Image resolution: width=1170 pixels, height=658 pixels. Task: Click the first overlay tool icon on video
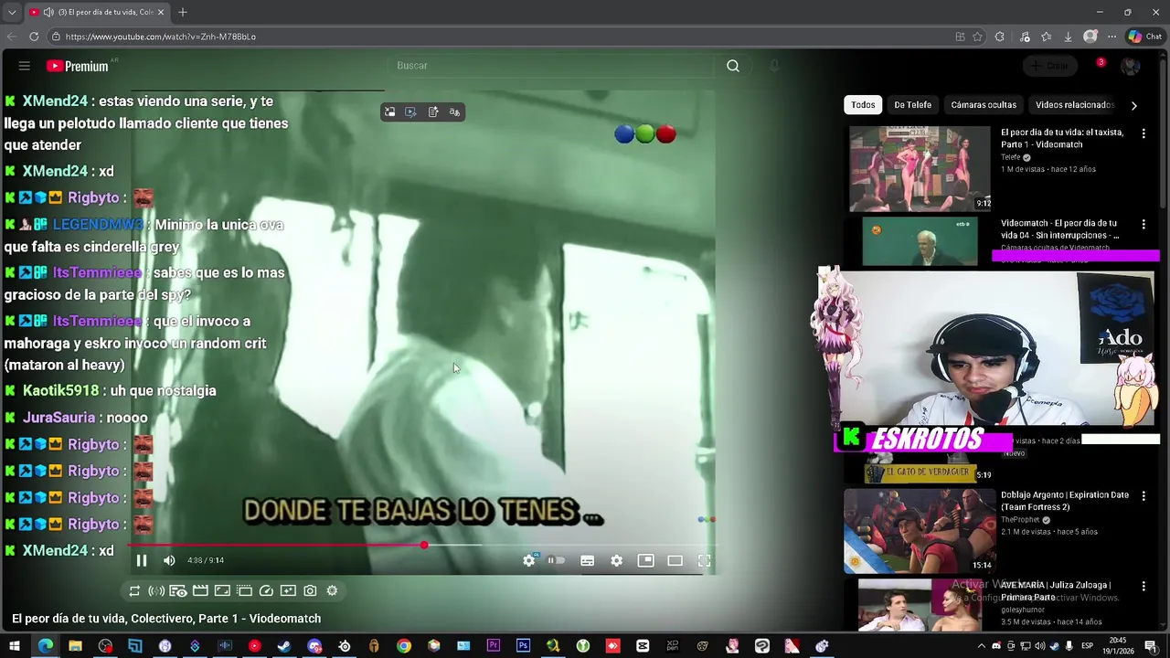coord(389,111)
